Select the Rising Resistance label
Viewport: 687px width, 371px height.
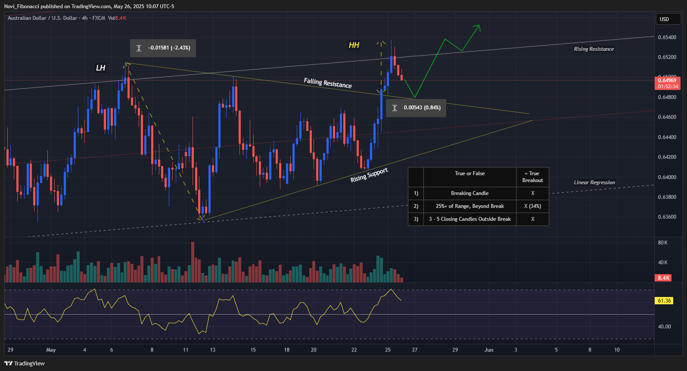coord(594,49)
